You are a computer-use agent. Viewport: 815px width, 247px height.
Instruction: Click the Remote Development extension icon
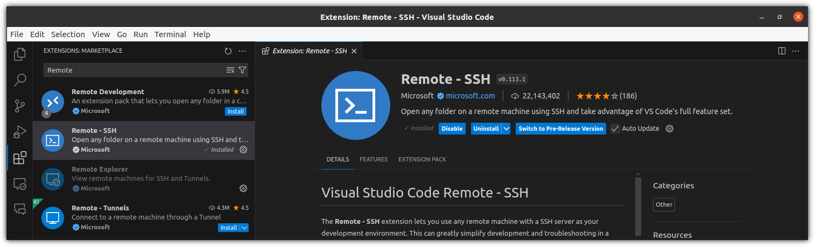[x=53, y=102]
